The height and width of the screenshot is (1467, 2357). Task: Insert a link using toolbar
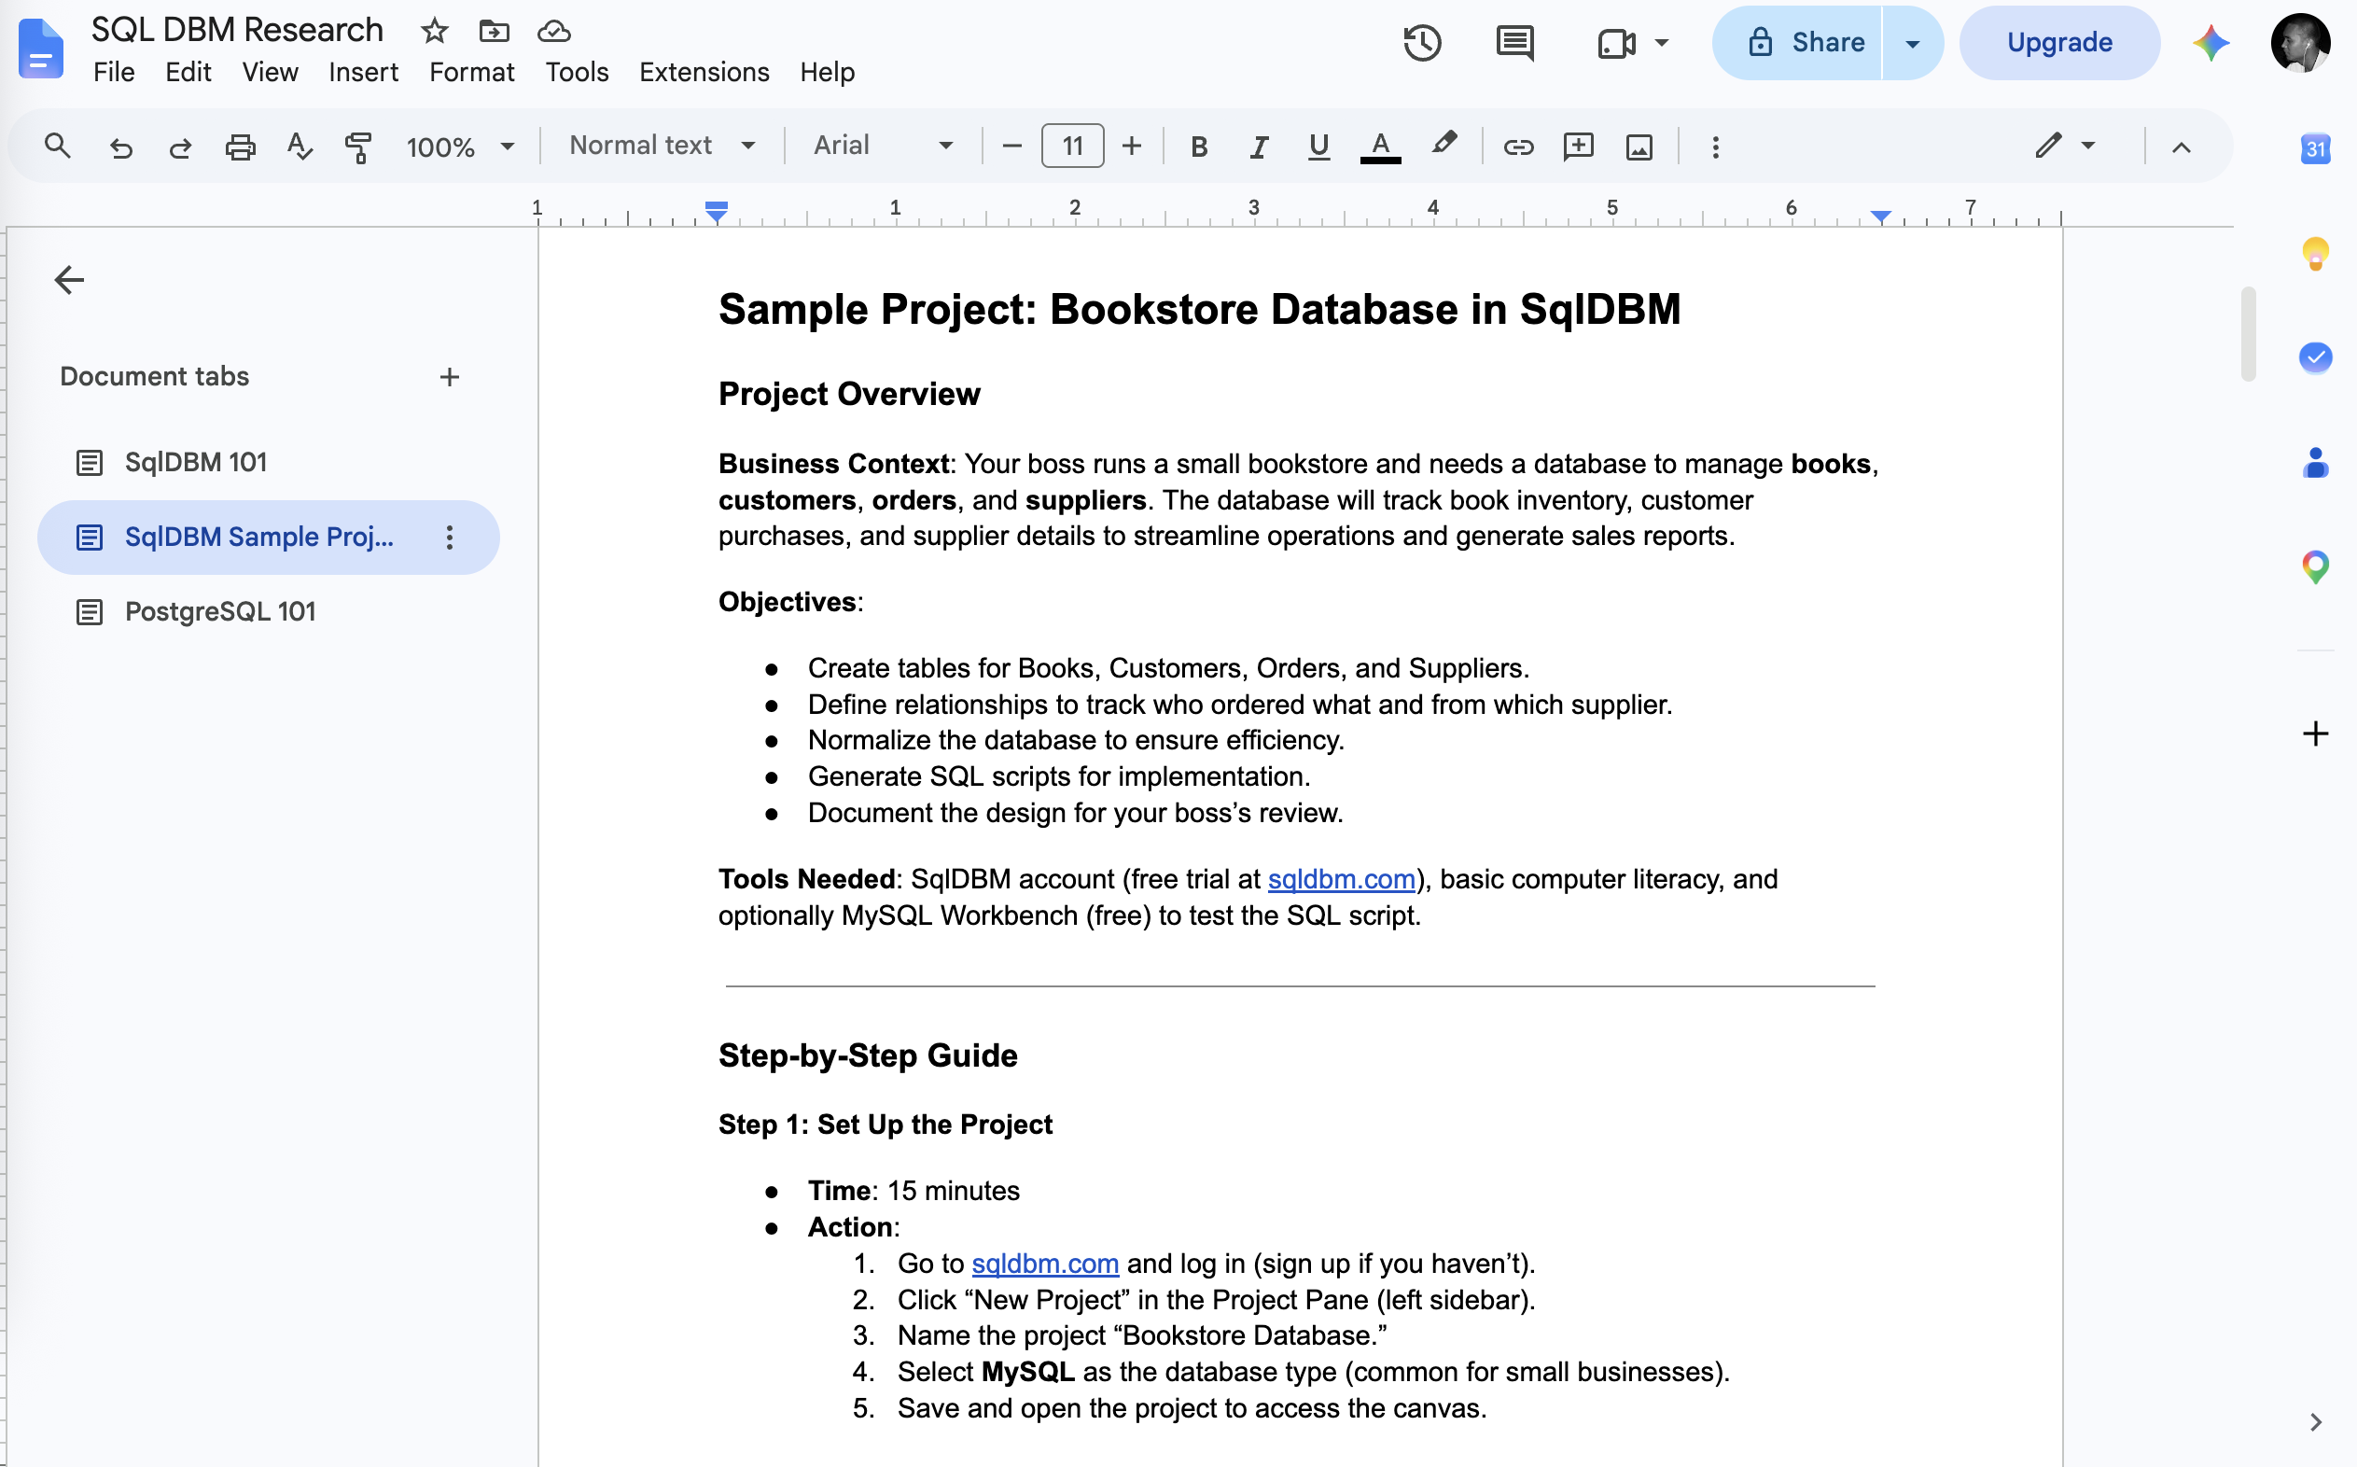tap(1518, 147)
